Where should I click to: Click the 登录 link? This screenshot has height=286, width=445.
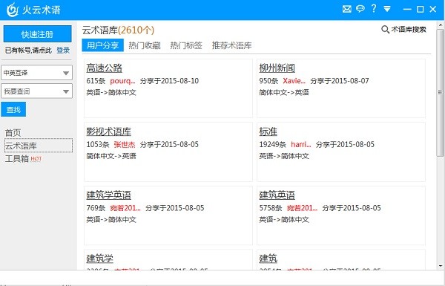point(63,51)
